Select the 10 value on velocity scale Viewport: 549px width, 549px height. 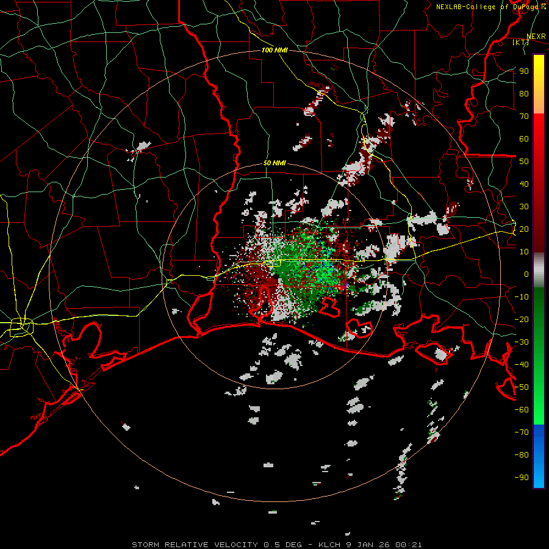click(524, 252)
